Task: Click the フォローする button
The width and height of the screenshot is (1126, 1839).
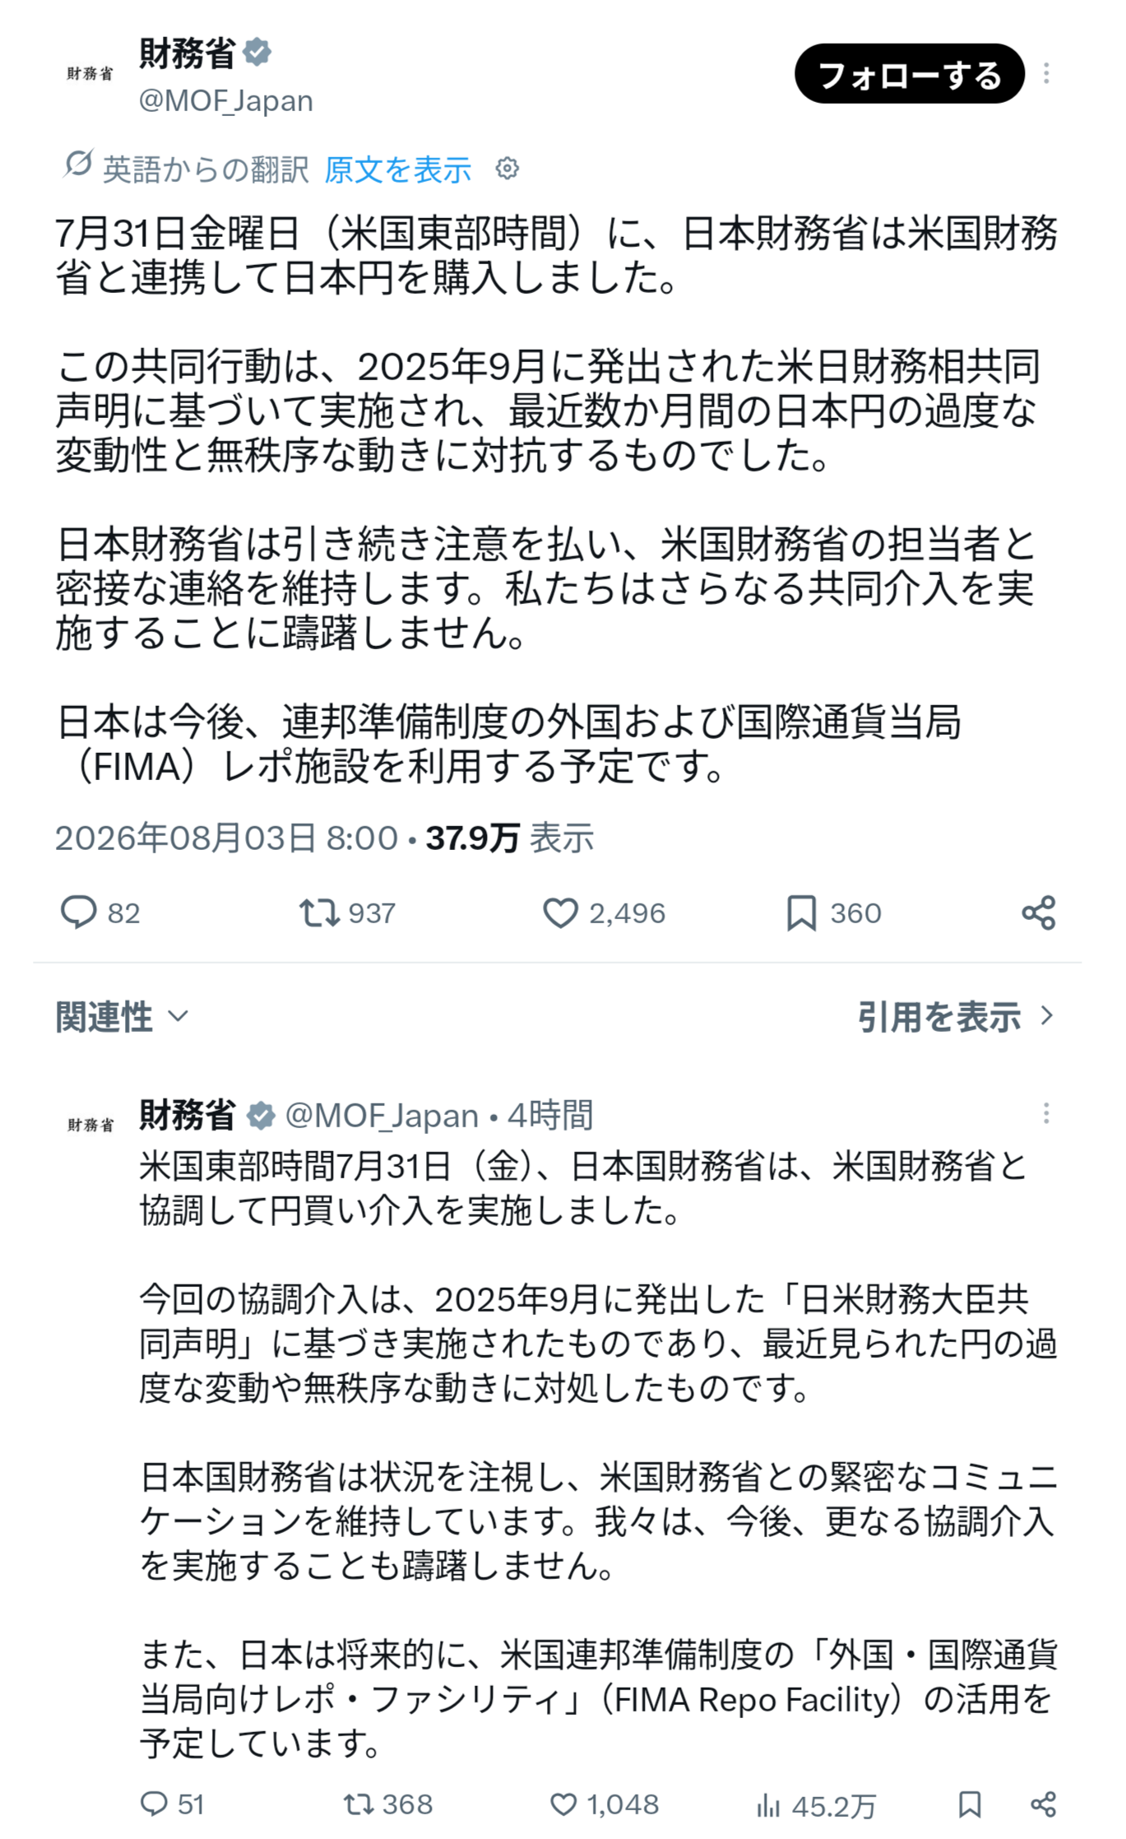Action: 909,74
